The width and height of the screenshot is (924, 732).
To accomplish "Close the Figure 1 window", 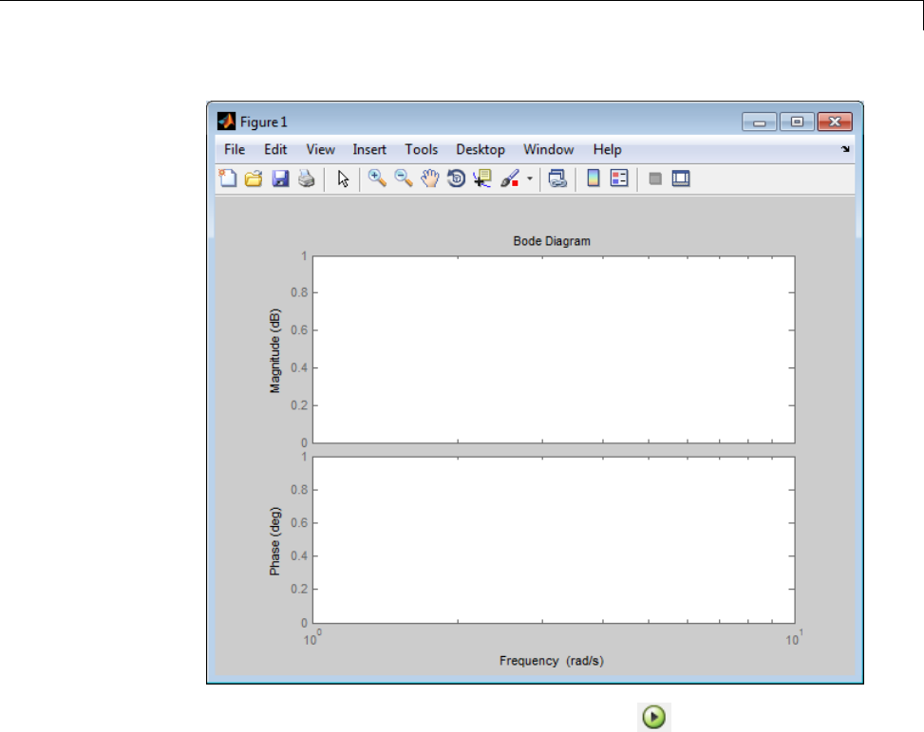I will click(835, 122).
